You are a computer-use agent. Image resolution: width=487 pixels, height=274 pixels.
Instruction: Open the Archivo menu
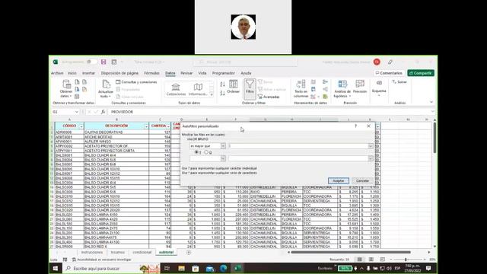[x=57, y=73]
